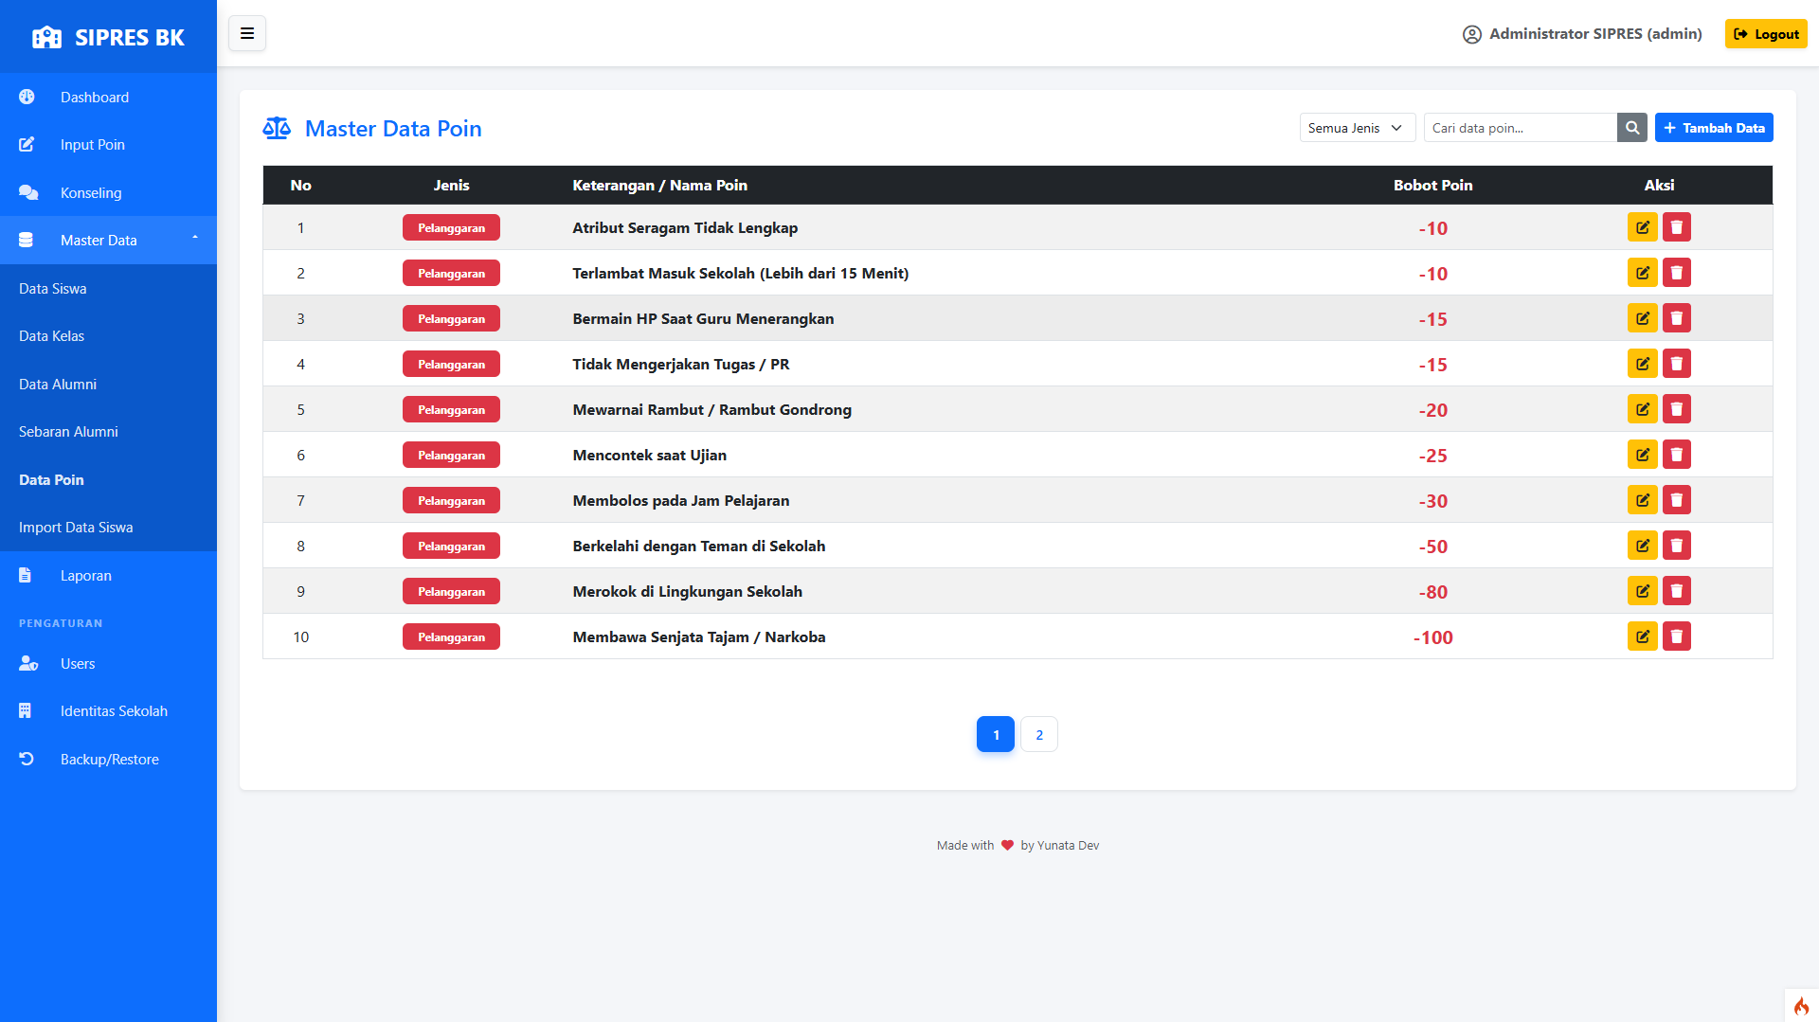Click the edit icon for Atribut Seragam Tidak Lengkap
Image resolution: width=1819 pixels, height=1022 pixels.
pos(1642,227)
